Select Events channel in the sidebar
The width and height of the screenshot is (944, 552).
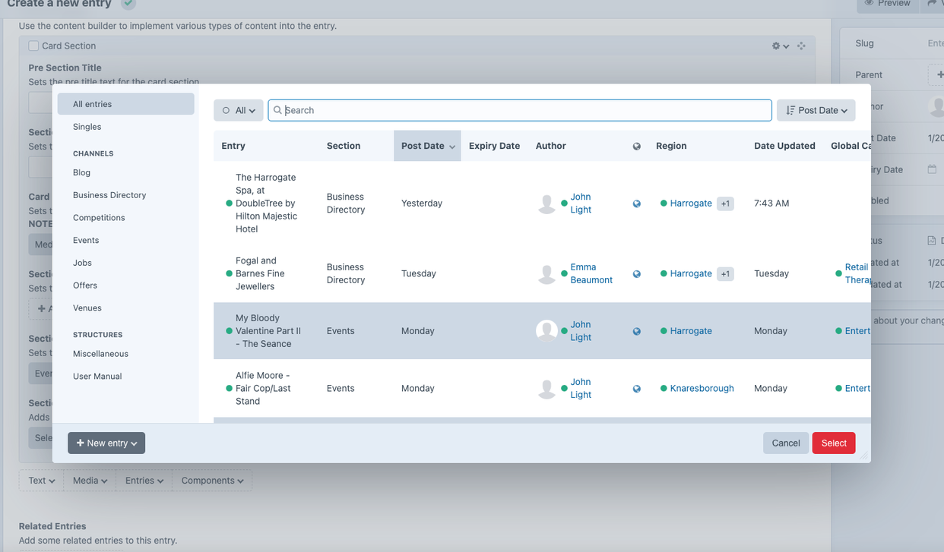86,241
